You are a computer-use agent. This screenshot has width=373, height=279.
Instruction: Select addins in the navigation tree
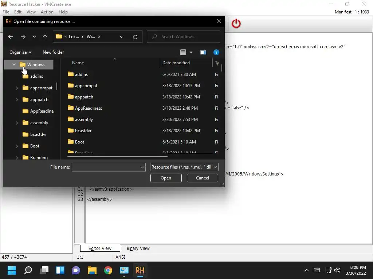click(37, 76)
